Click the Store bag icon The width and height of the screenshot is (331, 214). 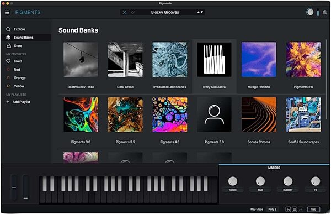pyautogui.click(x=8, y=45)
